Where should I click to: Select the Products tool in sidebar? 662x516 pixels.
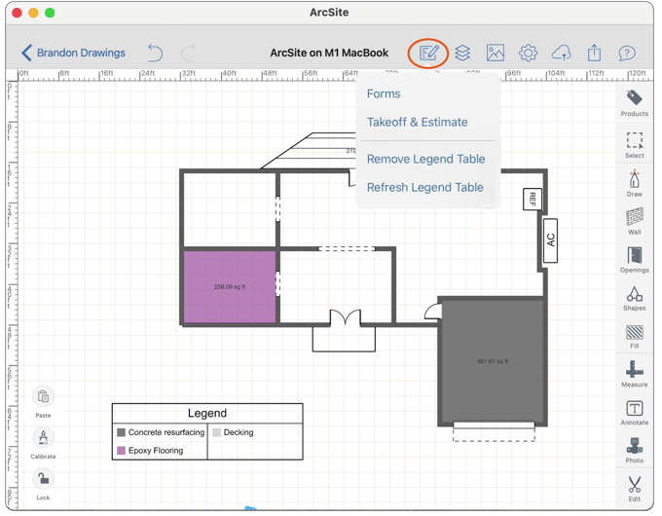pos(634,101)
